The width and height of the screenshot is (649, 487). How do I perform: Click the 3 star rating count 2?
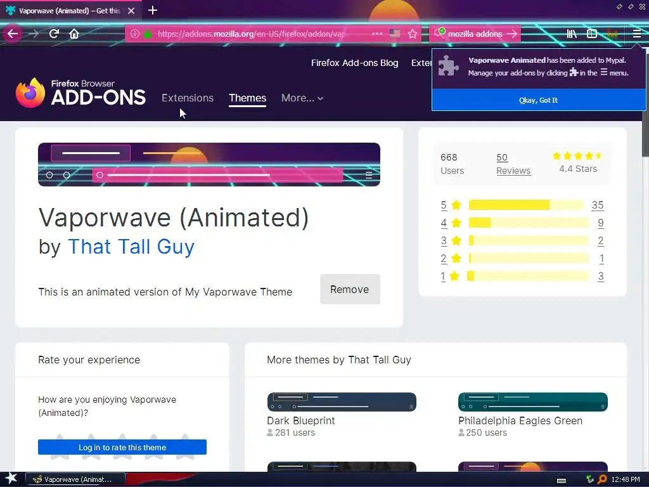pos(601,240)
